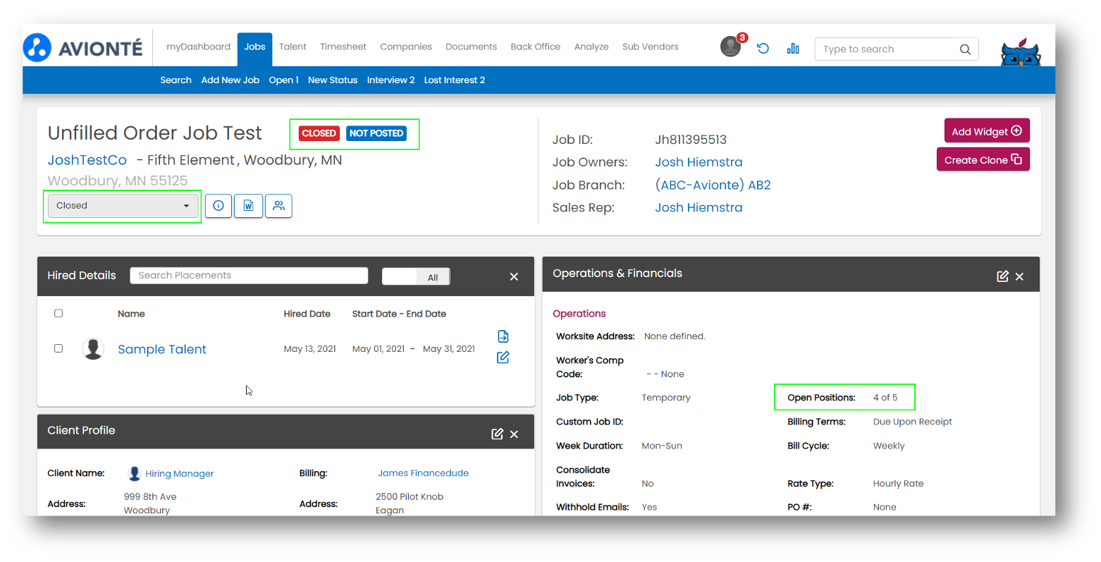Open the bar chart analytics icon
The image size is (1101, 562).
(x=793, y=48)
